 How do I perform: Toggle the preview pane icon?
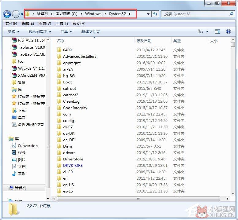217,31
